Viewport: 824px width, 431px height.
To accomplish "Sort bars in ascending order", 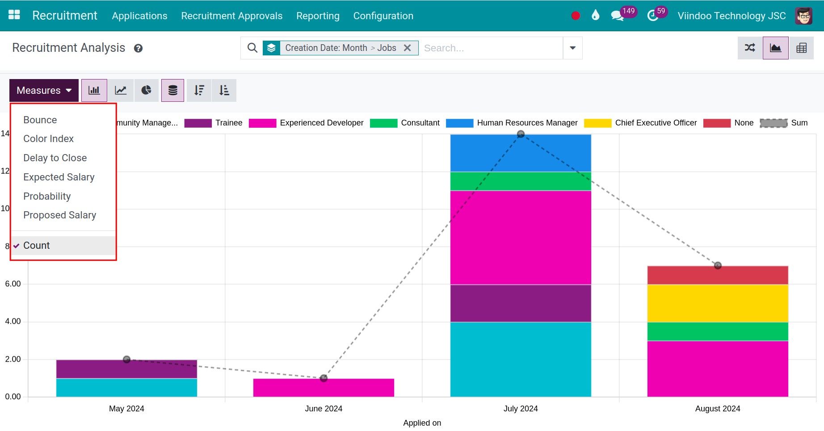I will (224, 90).
